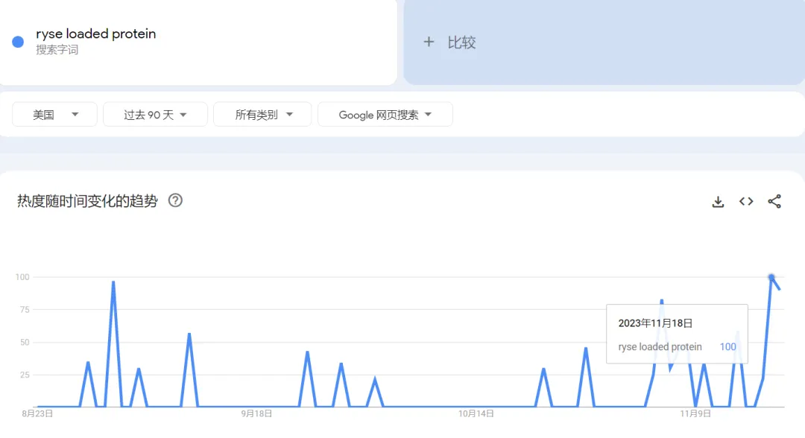
Task: Click the 100 y-axis label
Action: click(22, 277)
